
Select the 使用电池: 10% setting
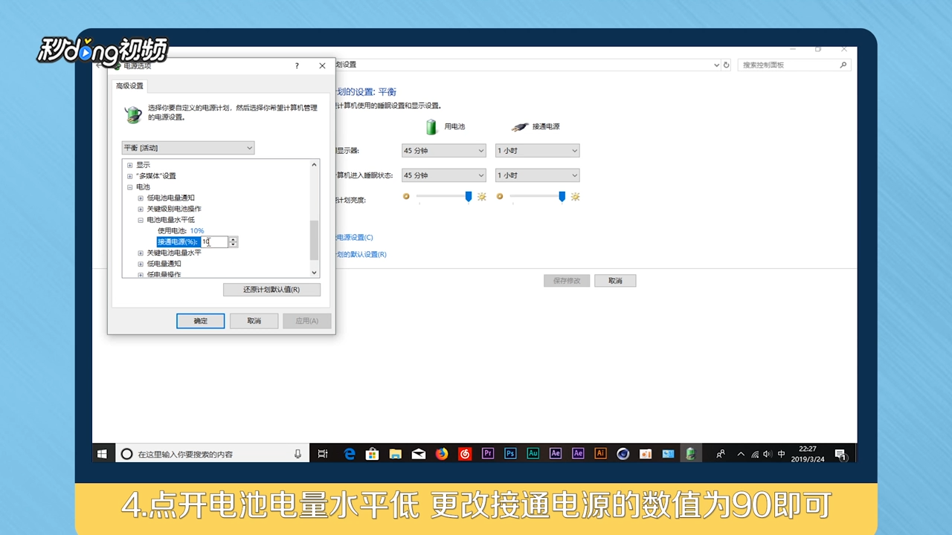click(x=181, y=231)
